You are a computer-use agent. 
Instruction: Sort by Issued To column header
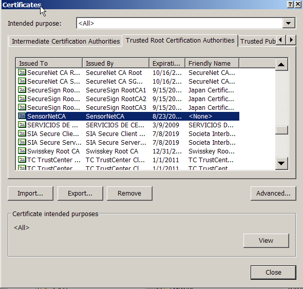49,63
